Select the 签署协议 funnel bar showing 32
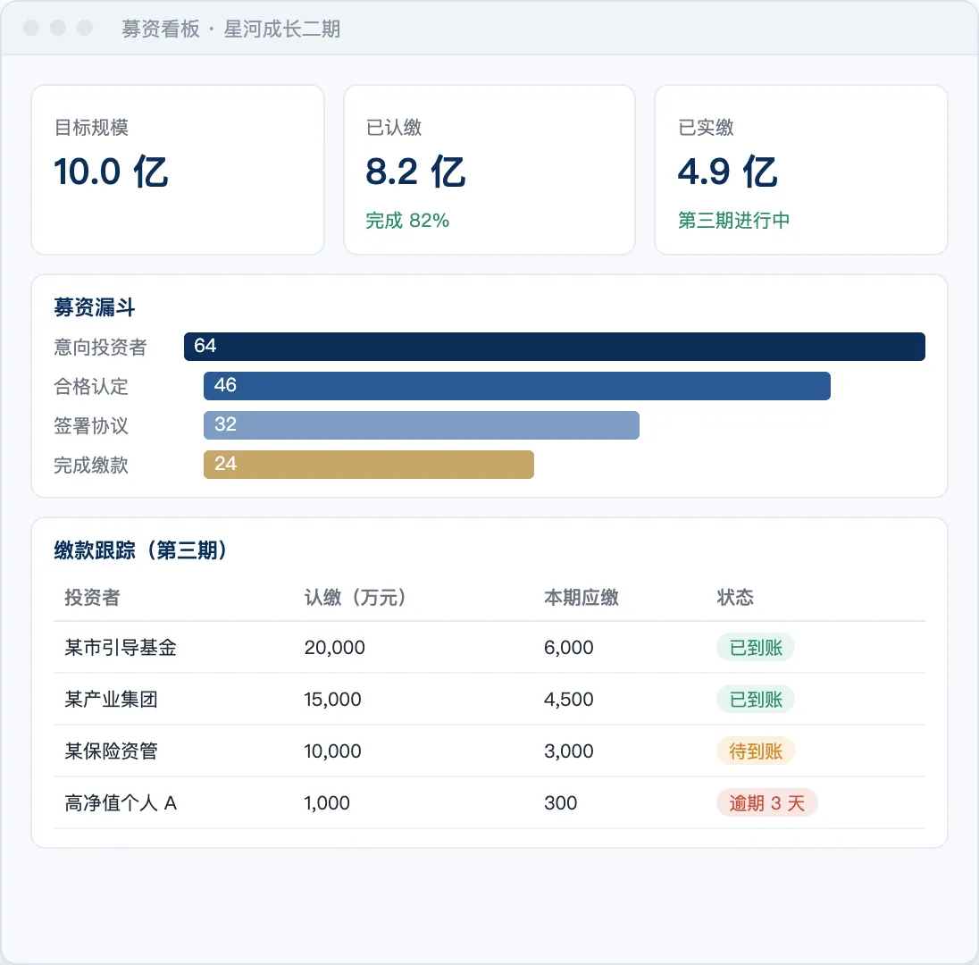The width and height of the screenshot is (979, 965). (x=422, y=425)
